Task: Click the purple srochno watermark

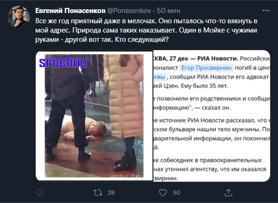Action: point(63,61)
